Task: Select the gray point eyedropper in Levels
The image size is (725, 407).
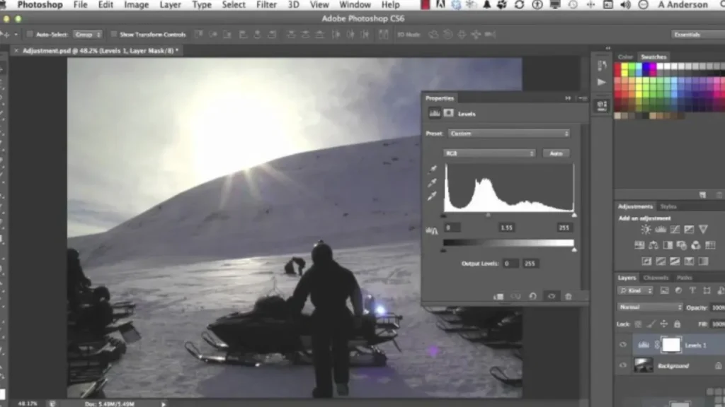Action: tap(433, 182)
